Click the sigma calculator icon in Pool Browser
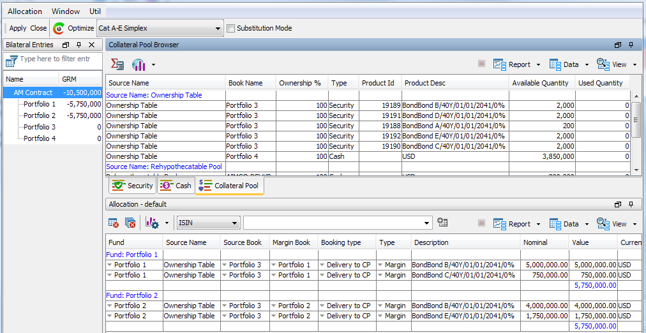 coord(117,64)
